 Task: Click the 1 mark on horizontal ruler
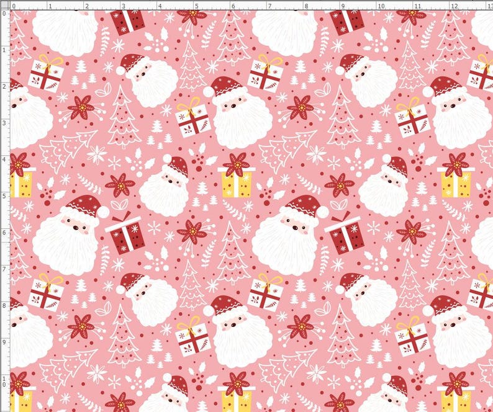click(50, 6)
